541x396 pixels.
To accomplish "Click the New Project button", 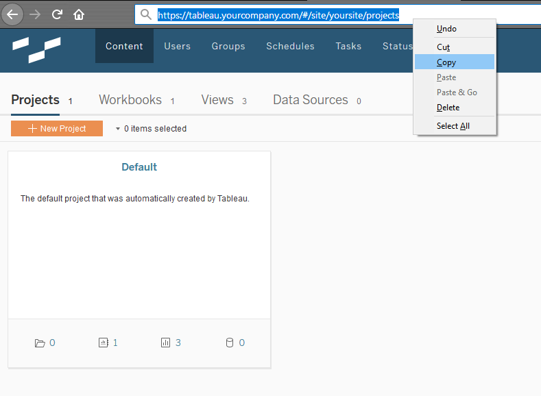I will [x=57, y=129].
